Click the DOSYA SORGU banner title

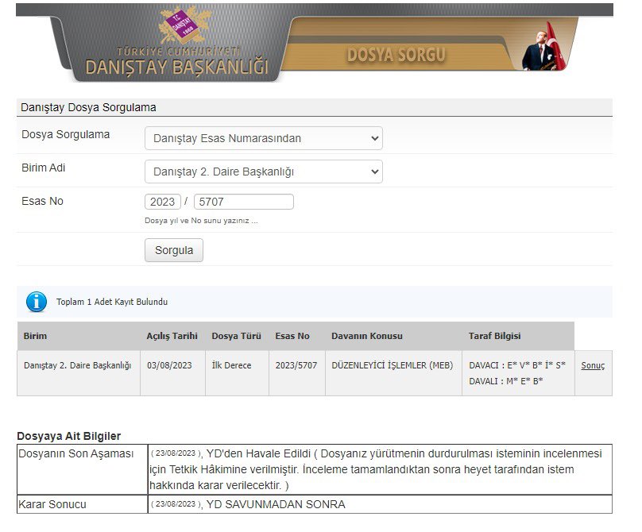tap(396, 55)
